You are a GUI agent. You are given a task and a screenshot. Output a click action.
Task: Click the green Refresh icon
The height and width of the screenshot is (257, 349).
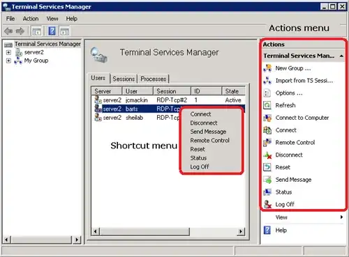click(267, 105)
